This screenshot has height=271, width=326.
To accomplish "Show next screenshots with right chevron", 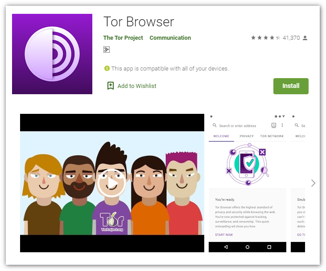I will pos(314,183).
